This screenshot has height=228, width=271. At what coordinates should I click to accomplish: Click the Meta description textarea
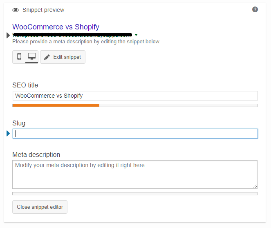(135, 174)
